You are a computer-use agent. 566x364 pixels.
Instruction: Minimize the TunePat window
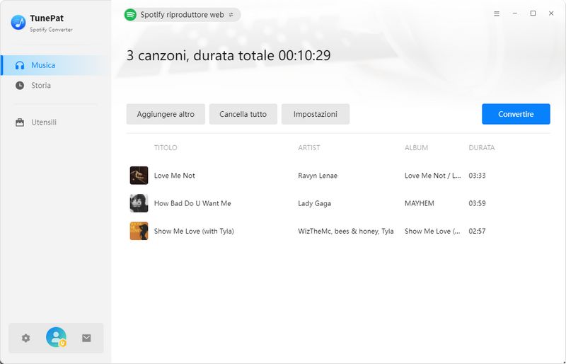point(515,13)
